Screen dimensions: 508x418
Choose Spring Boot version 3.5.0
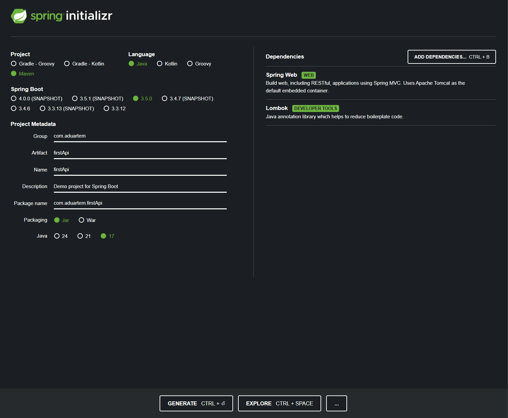coord(143,99)
